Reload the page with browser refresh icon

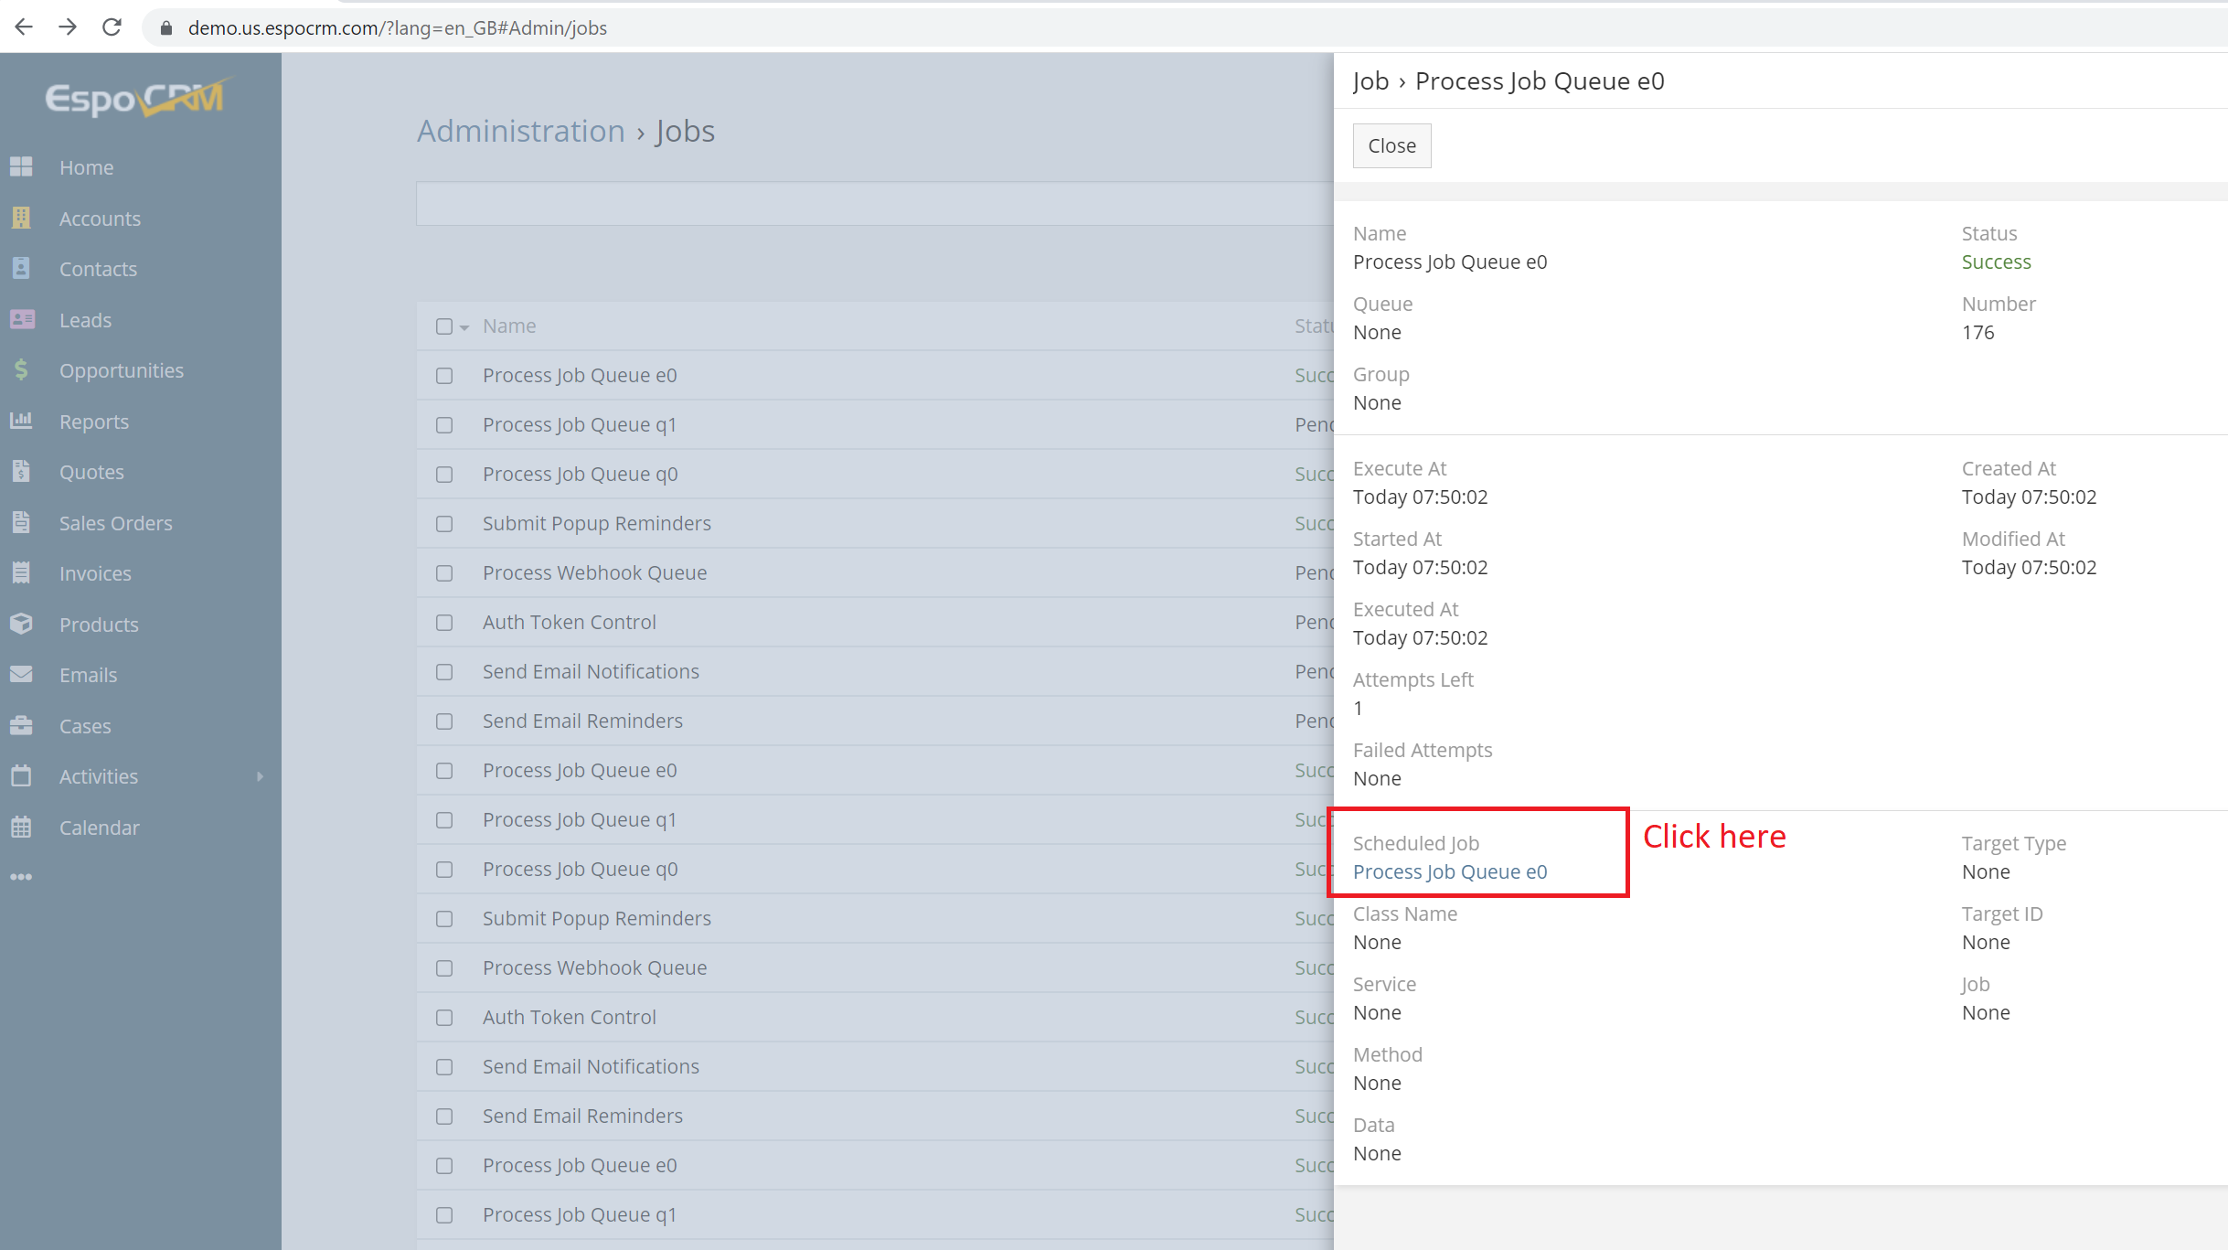coord(112,27)
